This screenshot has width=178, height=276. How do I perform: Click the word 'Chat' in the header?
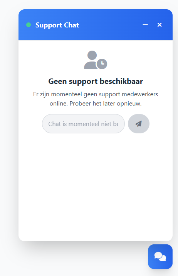[x=72, y=25]
